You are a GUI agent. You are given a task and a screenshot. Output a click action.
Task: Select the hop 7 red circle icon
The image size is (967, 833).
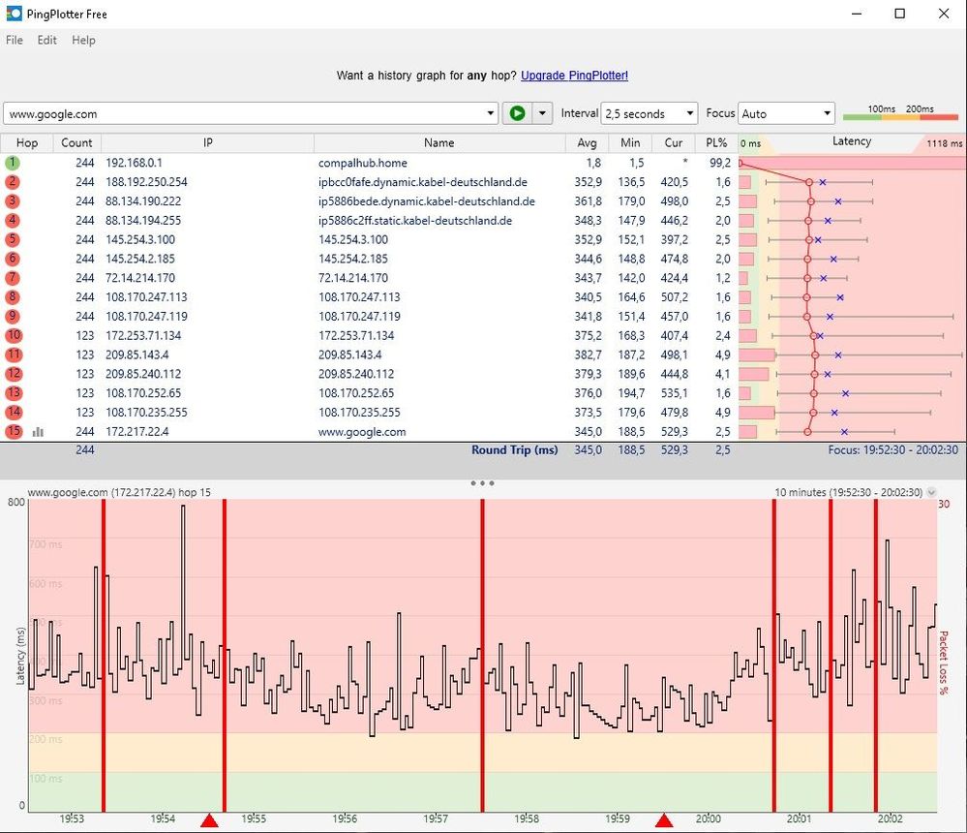click(13, 278)
